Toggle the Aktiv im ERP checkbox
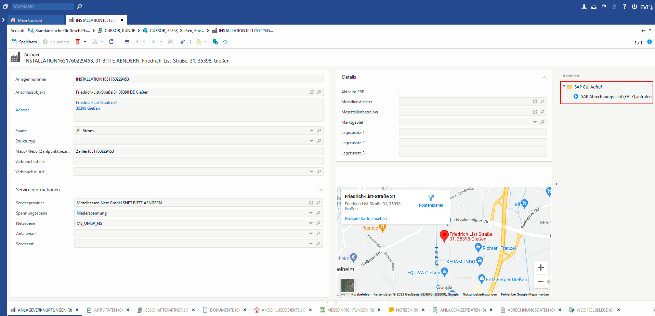The height and width of the screenshot is (316, 655). click(403, 92)
